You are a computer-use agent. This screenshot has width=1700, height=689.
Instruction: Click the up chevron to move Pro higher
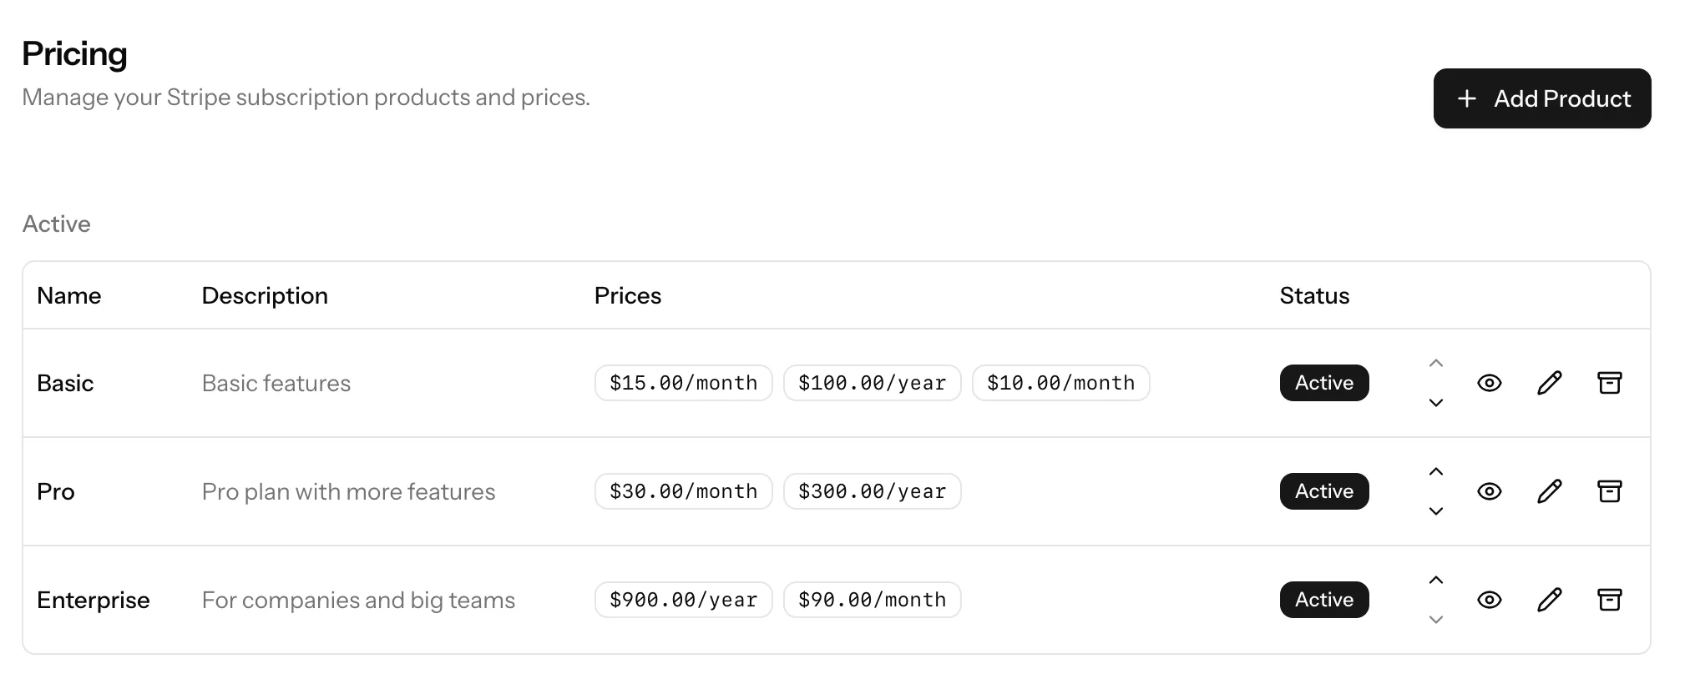pyautogui.click(x=1435, y=471)
